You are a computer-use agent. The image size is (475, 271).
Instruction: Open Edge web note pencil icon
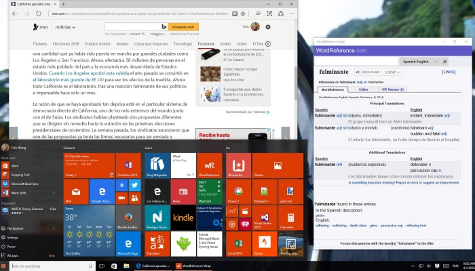[269, 14]
